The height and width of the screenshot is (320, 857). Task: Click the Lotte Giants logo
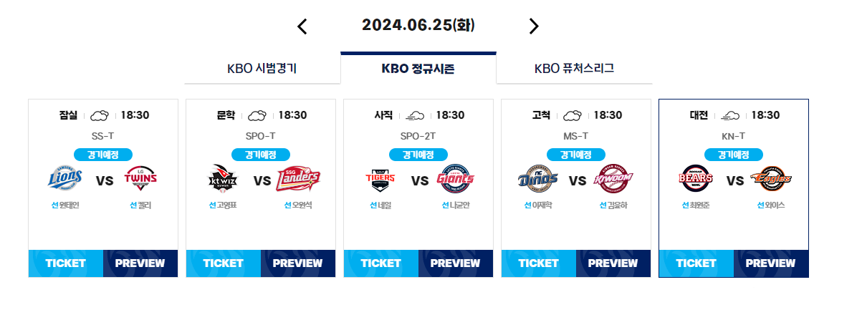(456, 178)
